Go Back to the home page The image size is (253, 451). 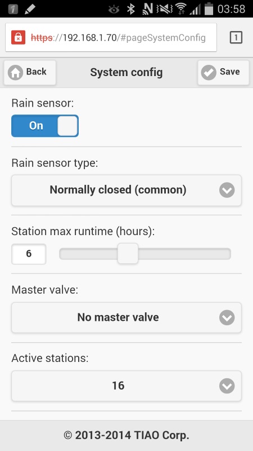tap(30, 73)
